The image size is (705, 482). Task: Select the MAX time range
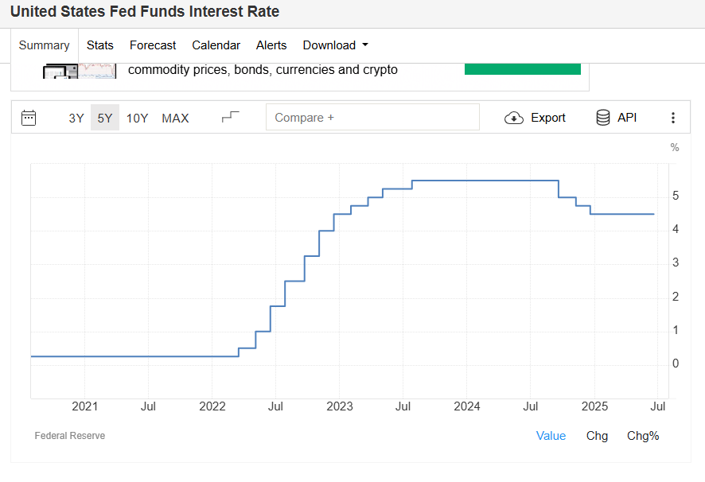pyautogui.click(x=175, y=118)
